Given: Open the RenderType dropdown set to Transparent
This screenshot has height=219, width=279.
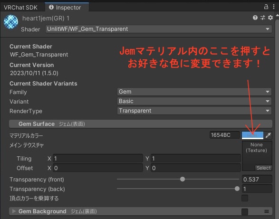Looking at the screenshot, I should tap(194, 111).
